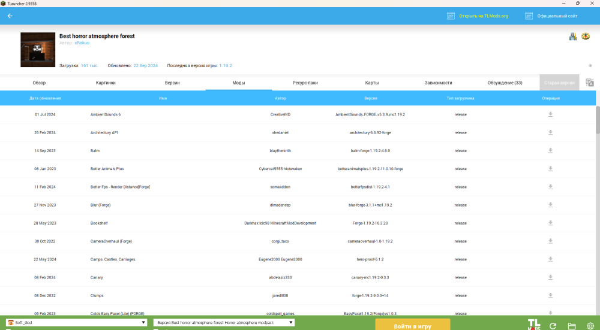Download the Better Animals Plus mod
The height and width of the screenshot is (330, 600).
(x=550, y=168)
